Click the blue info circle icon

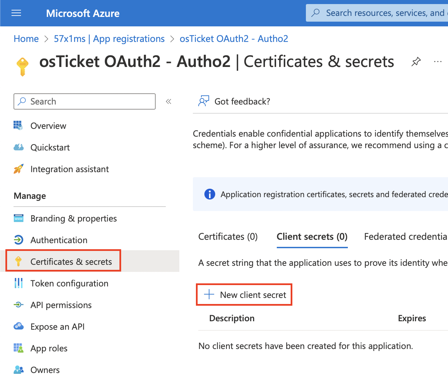pyautogui.click(x=210, y=194)
